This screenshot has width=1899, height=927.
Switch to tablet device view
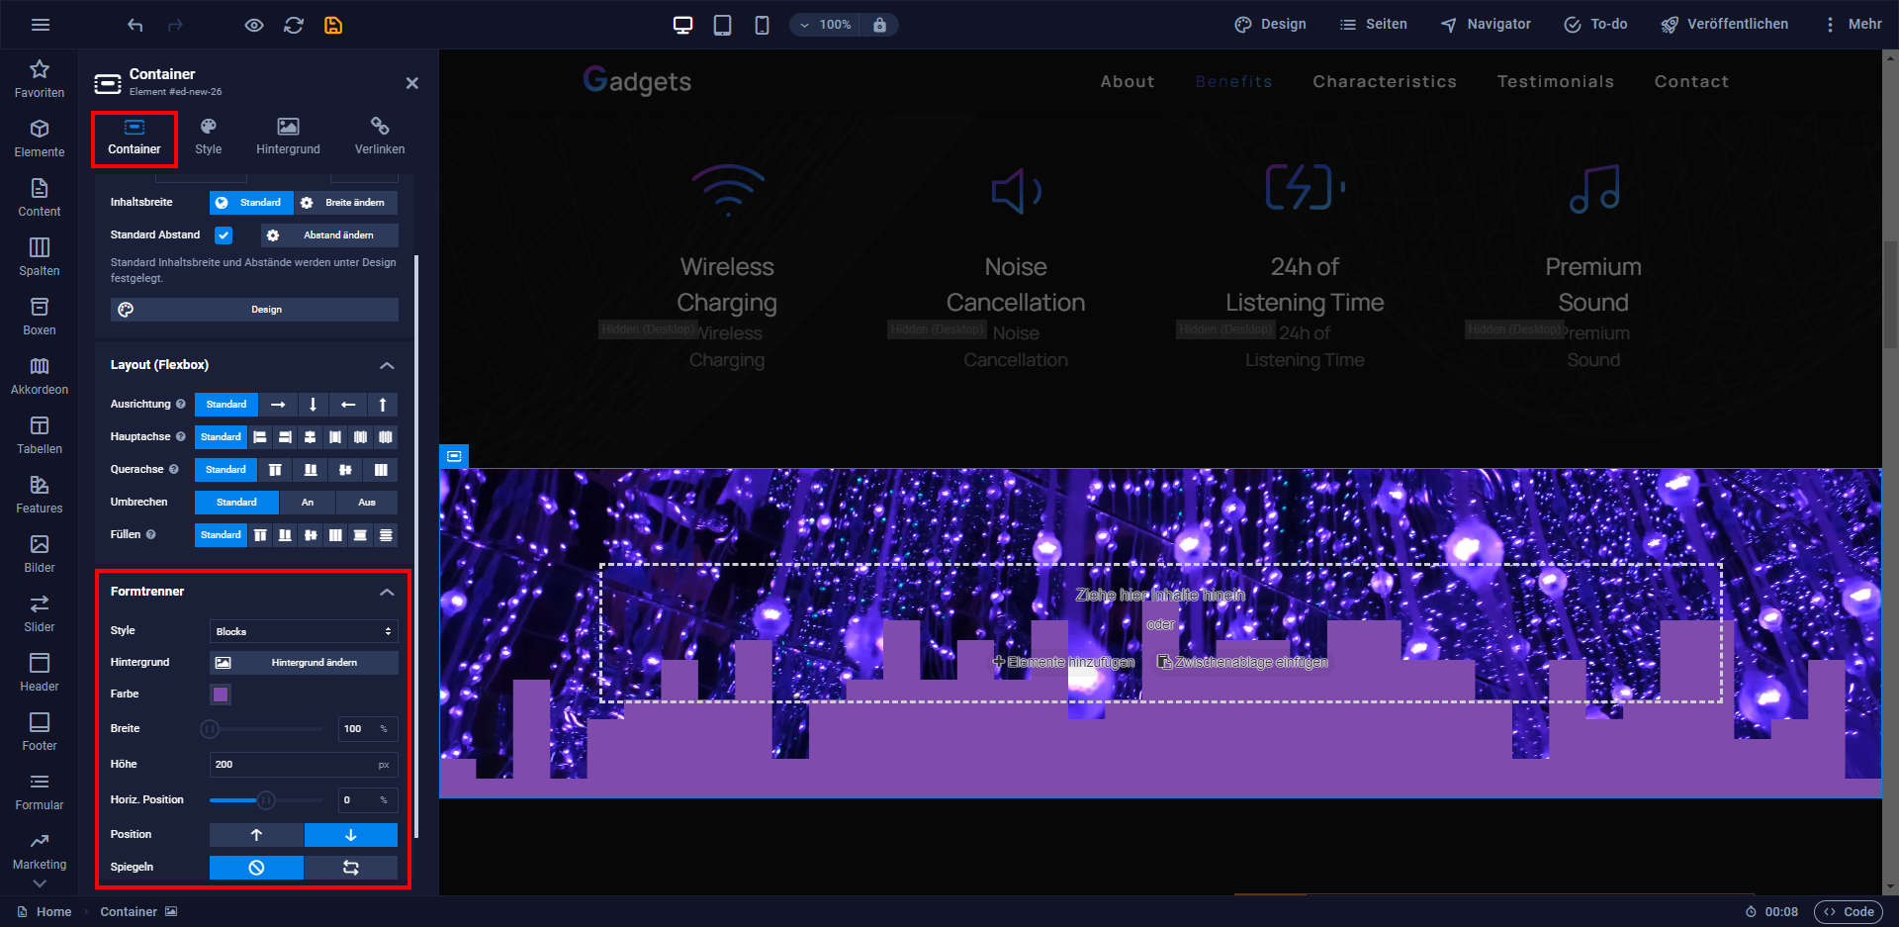[x=723, y=25]
